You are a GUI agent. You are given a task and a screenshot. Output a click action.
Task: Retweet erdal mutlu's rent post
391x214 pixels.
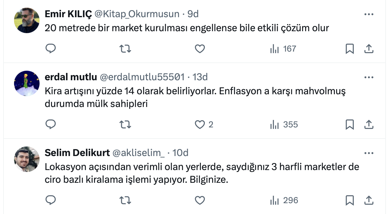click(125, 125)
